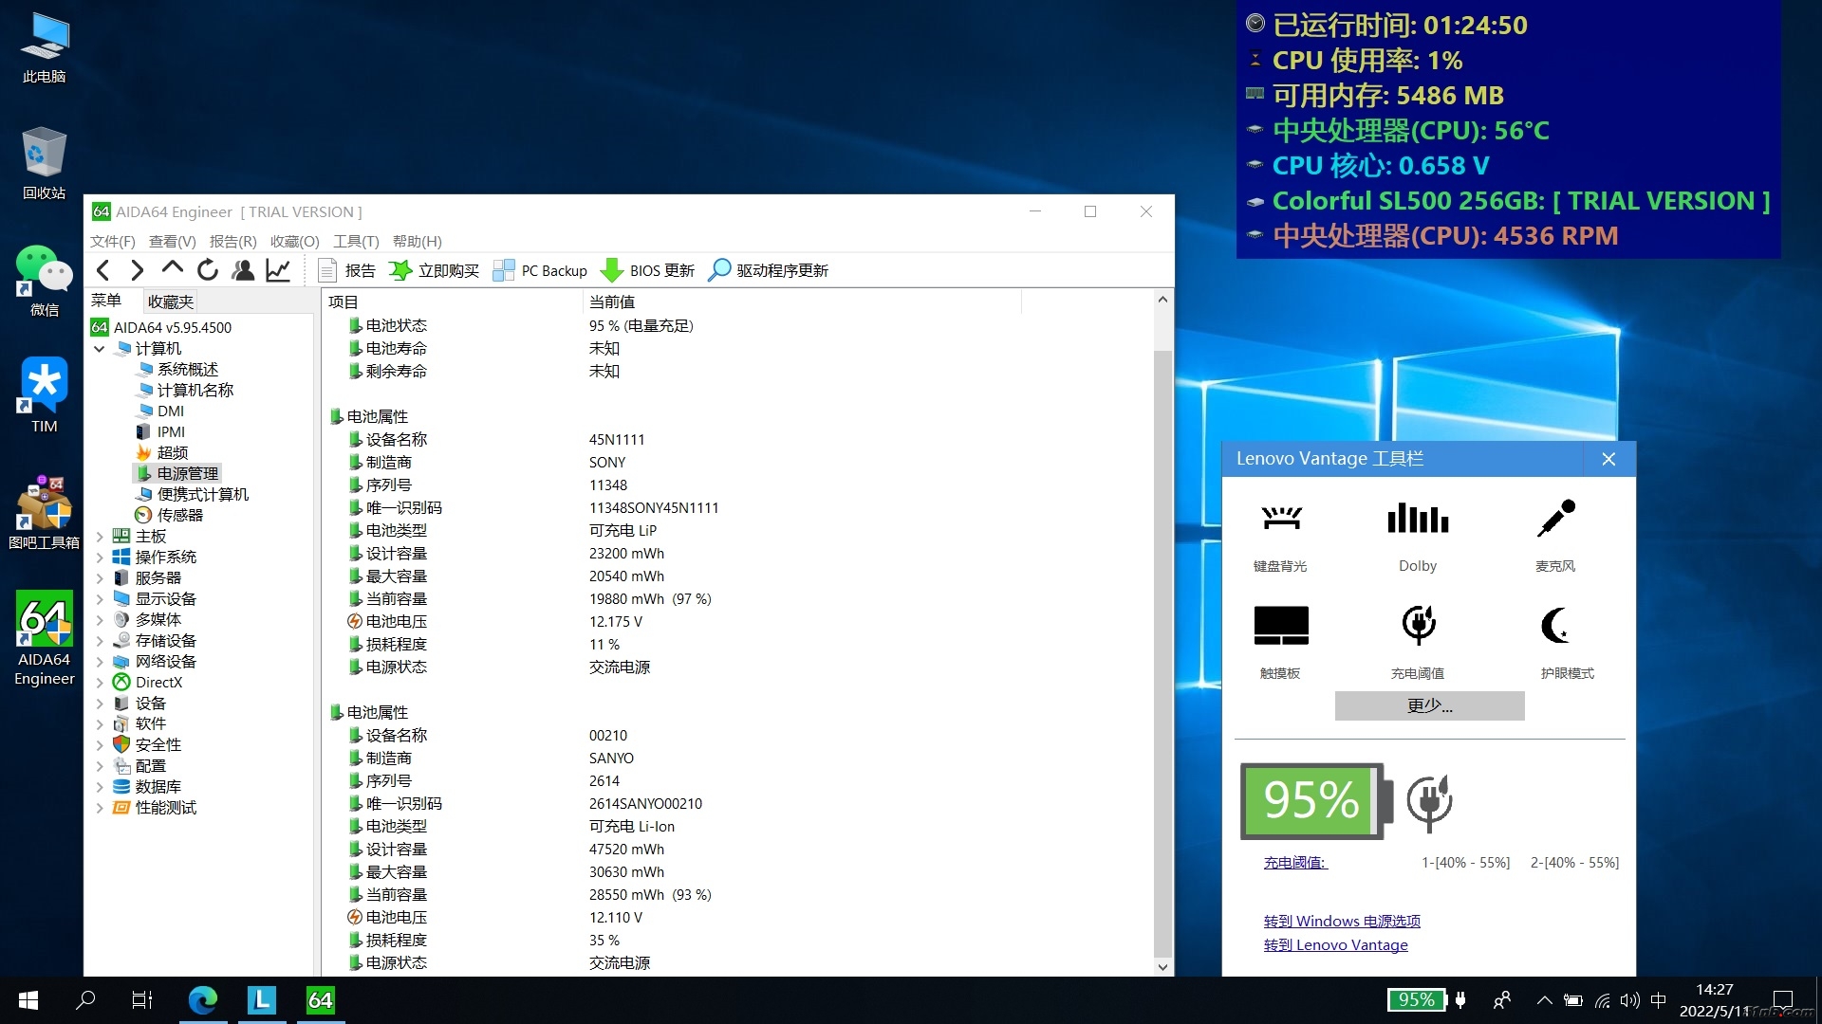This screenshot has width=1822, height=1024.
Task: Select 传感器 in the tree
Action: (169, 516)
